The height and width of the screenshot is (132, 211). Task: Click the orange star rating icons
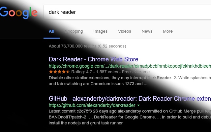pyautogui.click(x=59, y=72)
